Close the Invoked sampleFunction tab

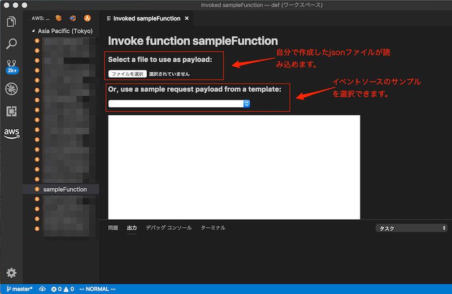tap(187, 19)
